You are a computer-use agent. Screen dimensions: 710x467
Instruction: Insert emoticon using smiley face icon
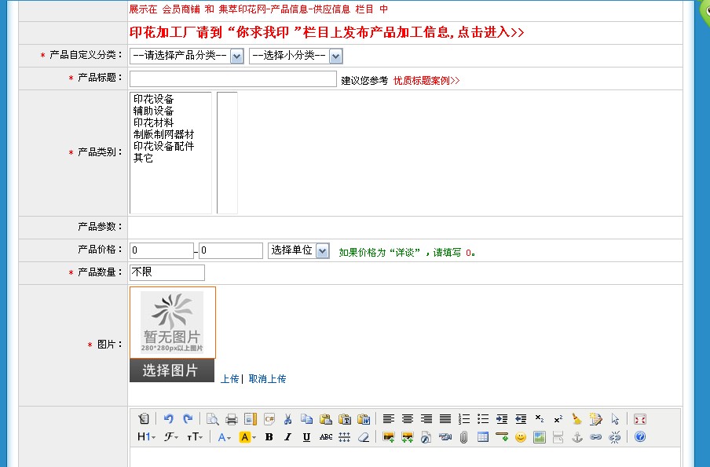[520, 437]
